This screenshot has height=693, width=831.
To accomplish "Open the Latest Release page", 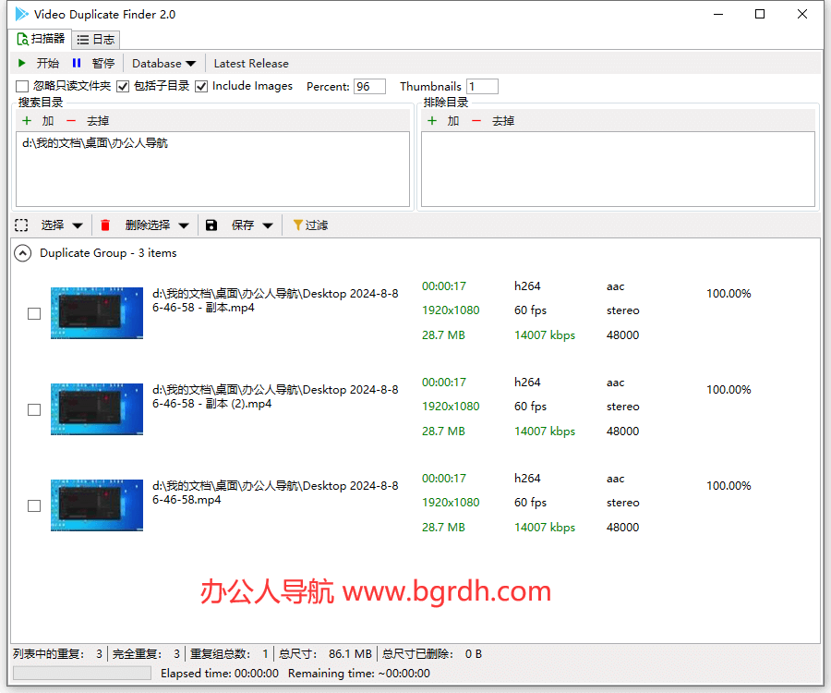I will [250, 63].
